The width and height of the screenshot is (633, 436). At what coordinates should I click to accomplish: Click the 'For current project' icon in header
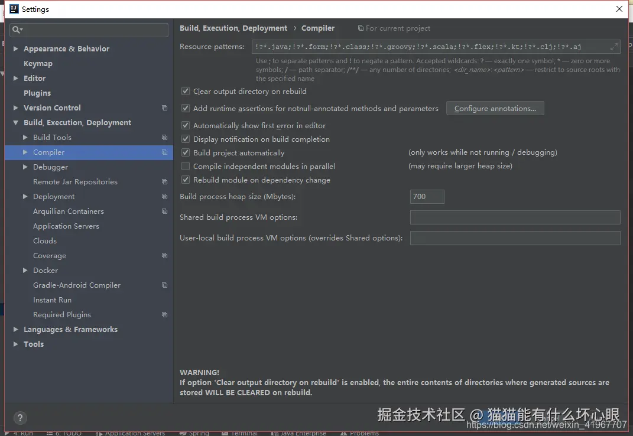pos(361,28)
